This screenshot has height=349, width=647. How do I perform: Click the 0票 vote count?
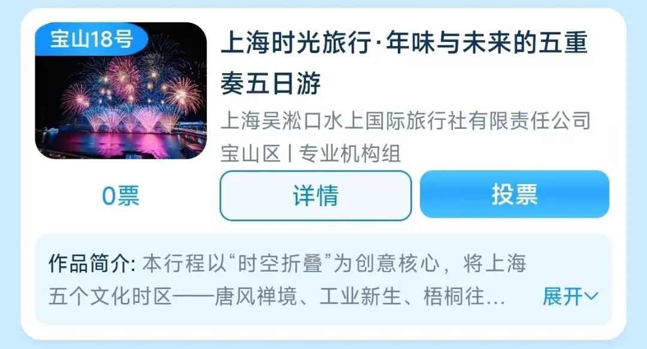pos(120,195)
